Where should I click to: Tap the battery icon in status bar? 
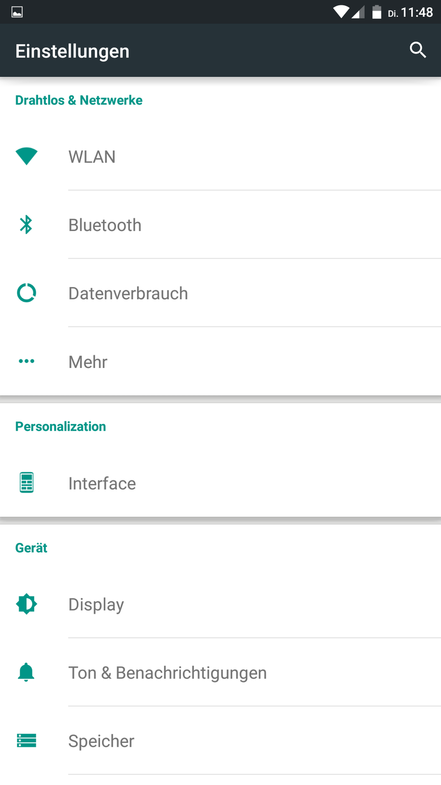pos(376,12)
